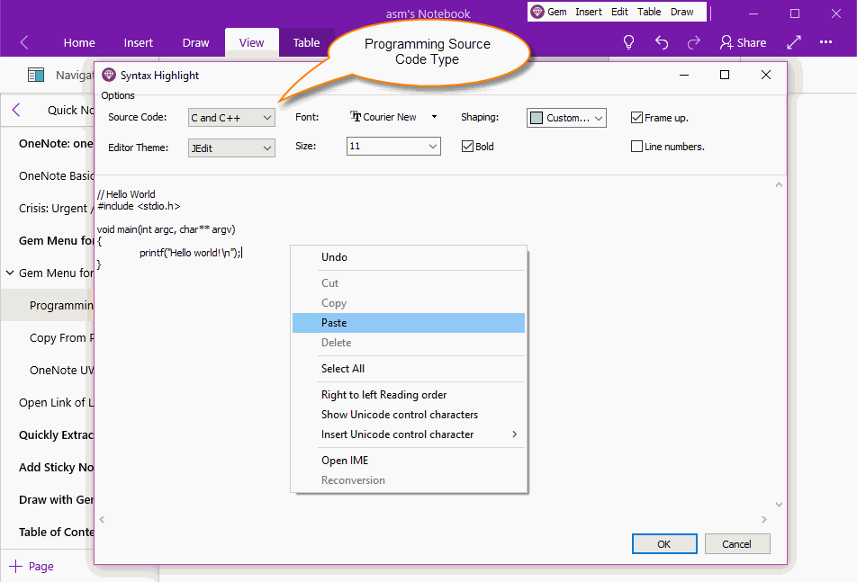Click the Shaping color swatch

[x=537, y=118]
